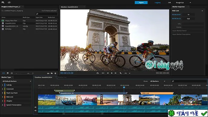This screenshot has height=117, width=208.
Task: Click the Input Marker Name field
Action: pyautogui.click(x=188, y=31)
